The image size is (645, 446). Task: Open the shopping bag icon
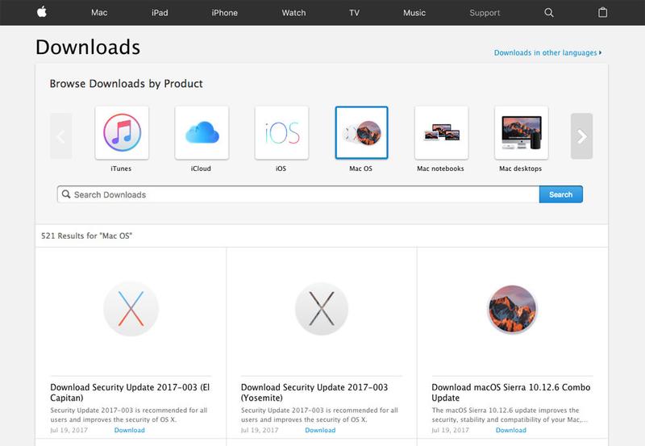(602, 12)
